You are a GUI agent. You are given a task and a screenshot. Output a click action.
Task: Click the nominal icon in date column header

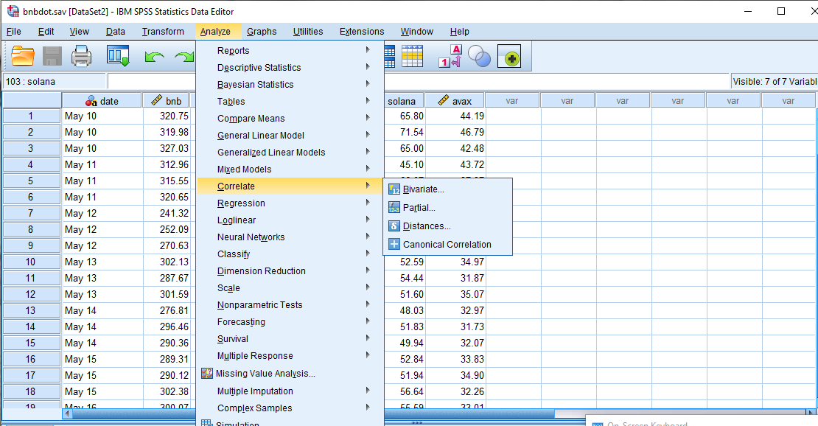tap(92, 101)
